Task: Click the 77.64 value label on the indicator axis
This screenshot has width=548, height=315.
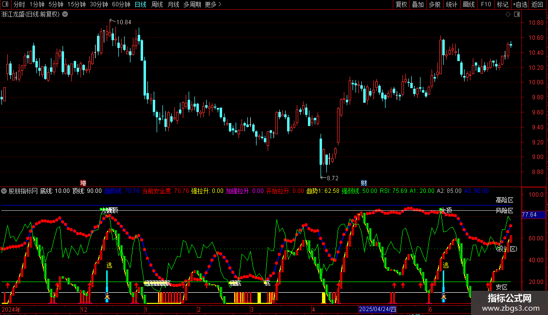Action: [533, 215]
